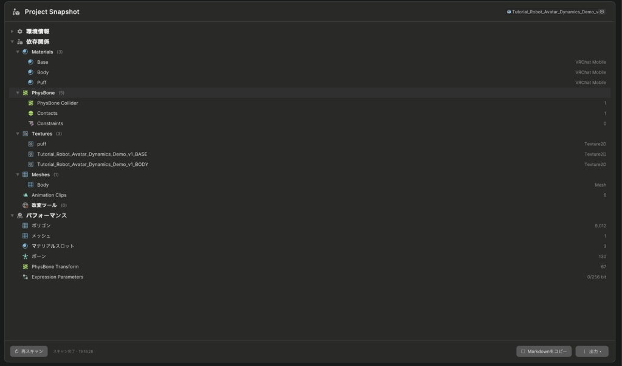Click the ボーン humanoid icon
Viewport: 622px width, 366px height.
pos(25,257)
